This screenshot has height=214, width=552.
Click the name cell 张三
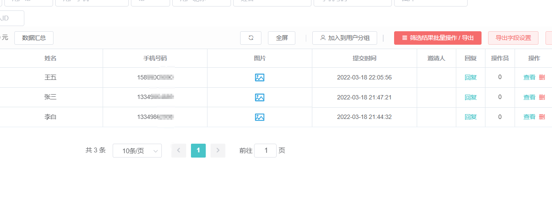(x=50, y=97)
